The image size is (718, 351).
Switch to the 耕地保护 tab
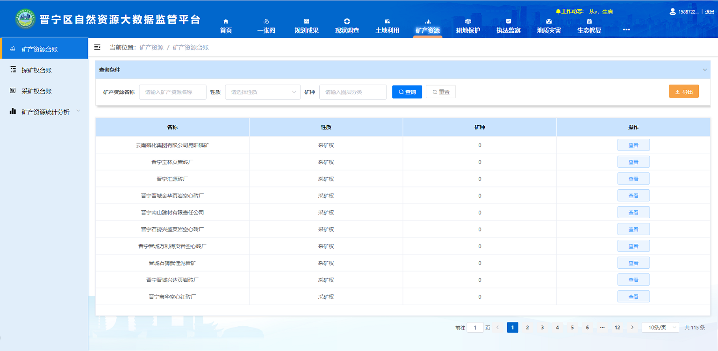coord(468,30)
